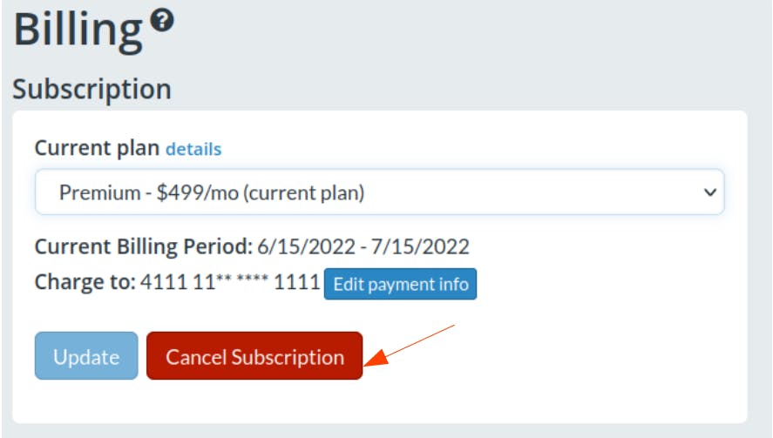Click the gray background right of Billing heading
The width and height of the screenshot is (773, 438).
pyautogui.click(x=479, y=35)
